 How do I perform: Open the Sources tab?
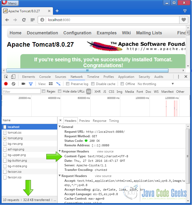[60, 77]
